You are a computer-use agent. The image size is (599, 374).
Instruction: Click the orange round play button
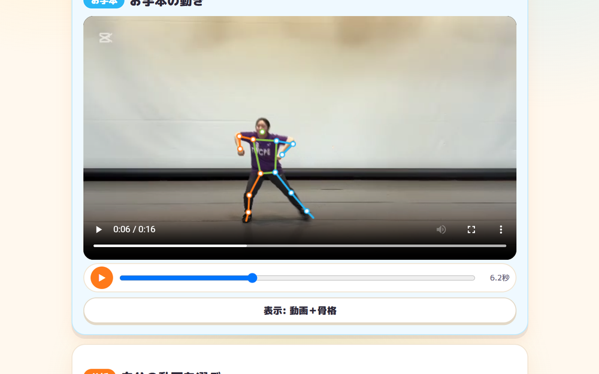click(x=102, y=278)
